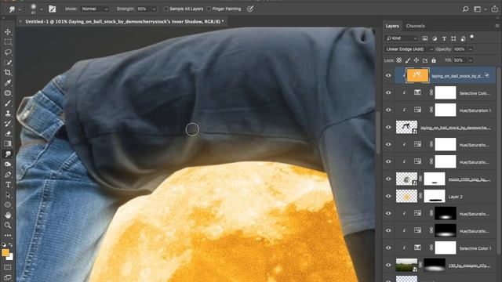Hide Layer 2 visibility eye
This screenshot has width=502, height=282.
[x=388, y=197]
